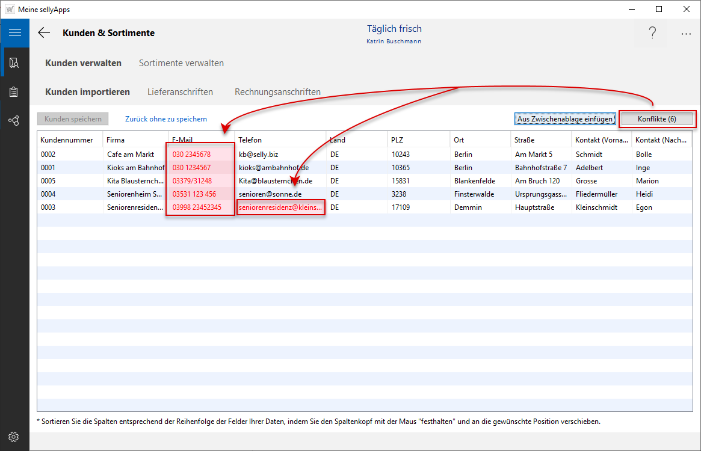Click the PLZ column header
Image resolution: width=701 pixels, height=451 pixels.
pos(397,140)
